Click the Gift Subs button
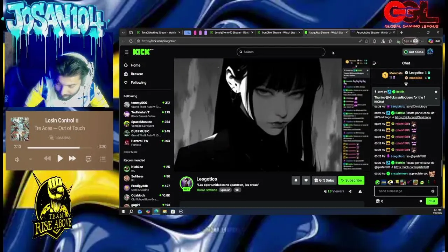448x252 pixels. pos(324,180)
